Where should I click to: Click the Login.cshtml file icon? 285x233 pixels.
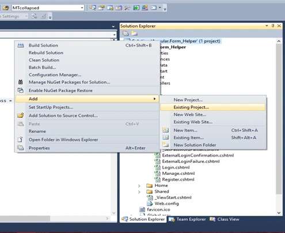click(158, 167)
